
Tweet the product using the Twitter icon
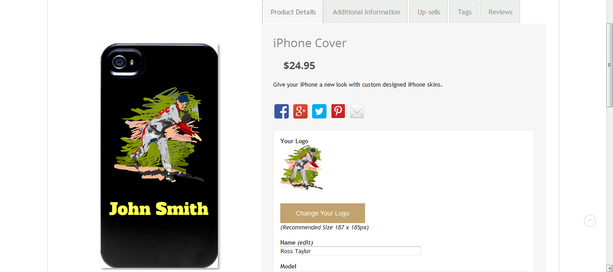pos(319,111)
